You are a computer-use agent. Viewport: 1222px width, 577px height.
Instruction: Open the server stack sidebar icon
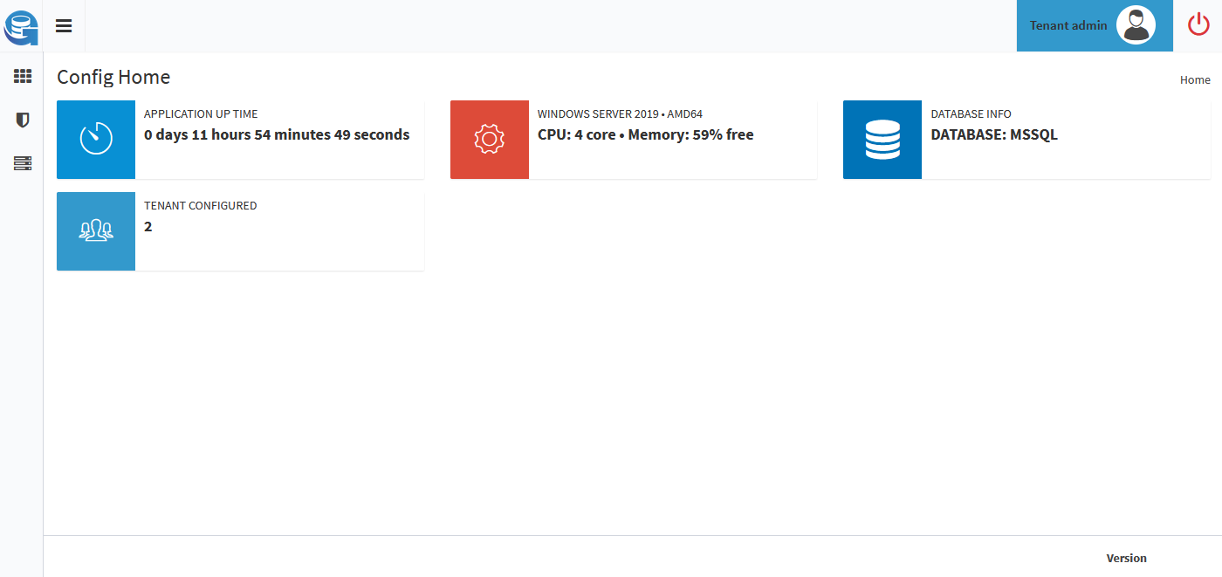point(23,163)
